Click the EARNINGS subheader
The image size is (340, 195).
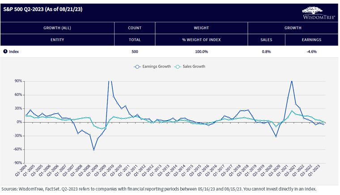tap(312, 40)
